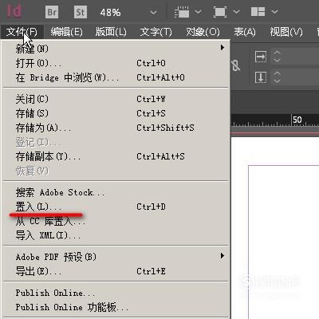Select Publish Online 功能板... menu item
The height and width of the screenshot is (319, 319).
click(x=116, y=307)
